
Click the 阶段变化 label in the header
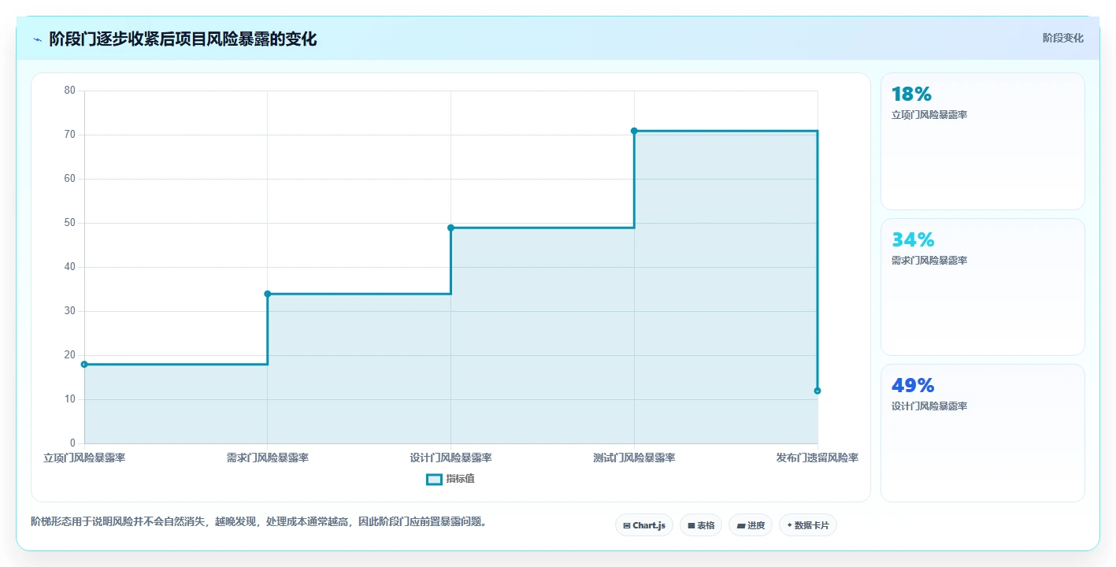pyautogui.click(x=1062, y=38)
